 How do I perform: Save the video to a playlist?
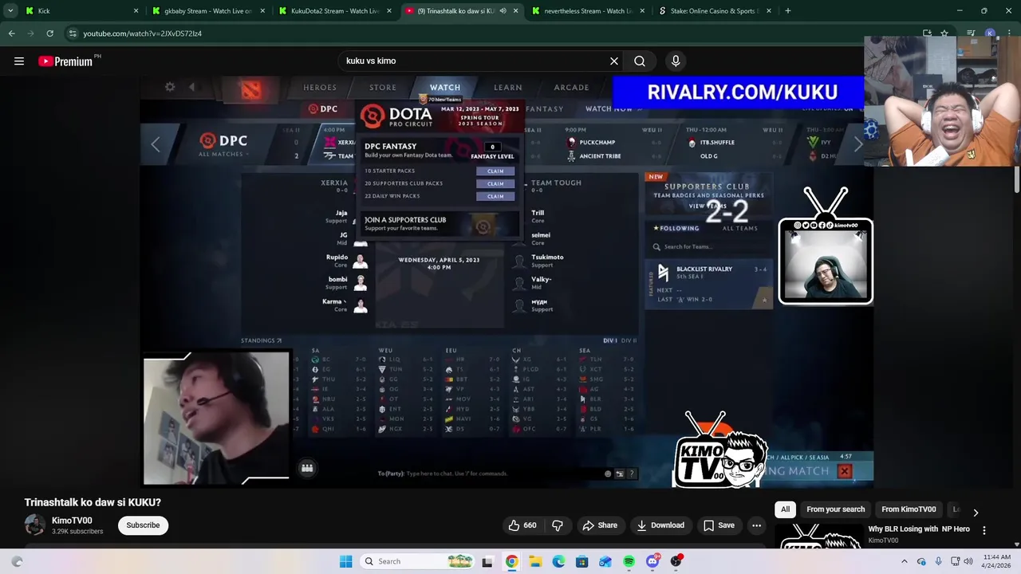click(719, 525)
